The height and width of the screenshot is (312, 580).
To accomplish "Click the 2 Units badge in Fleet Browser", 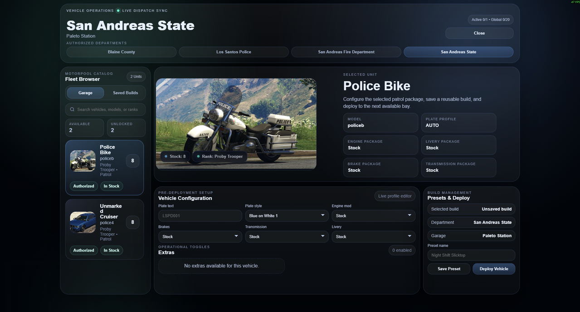I will pos(136,76).
